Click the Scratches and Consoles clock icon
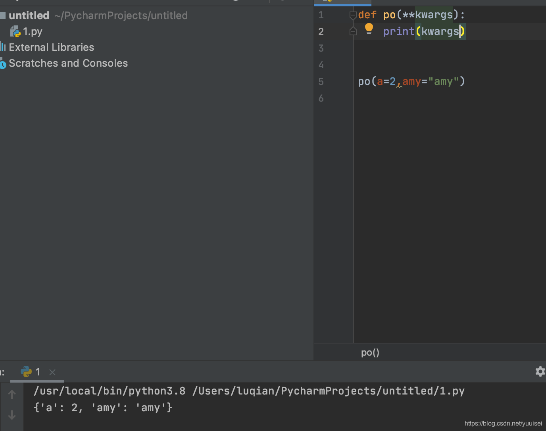Screen dimensions: 546x431 pos(3,63)
